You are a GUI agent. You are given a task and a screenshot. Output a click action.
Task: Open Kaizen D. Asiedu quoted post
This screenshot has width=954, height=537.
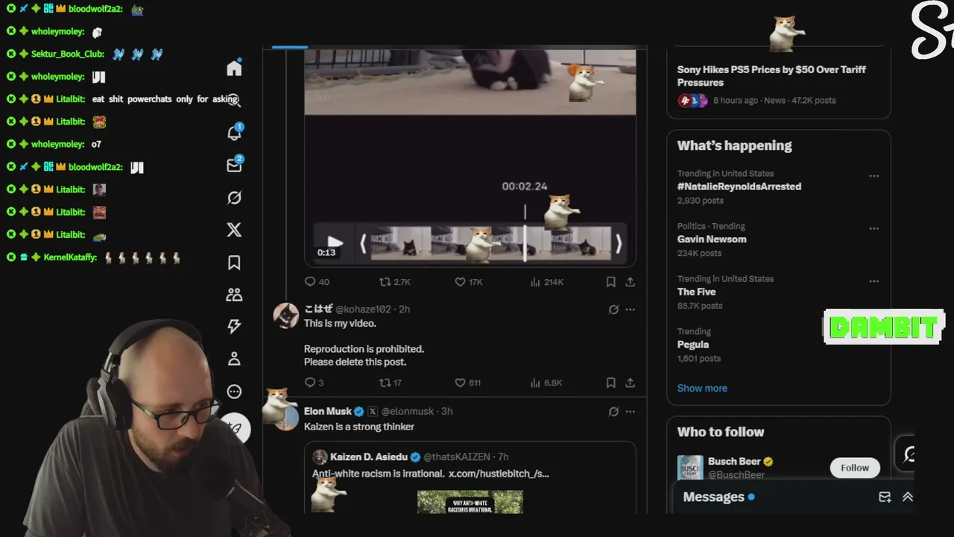click(470, 477)
